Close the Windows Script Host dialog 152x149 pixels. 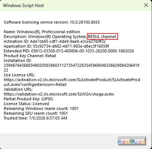[x=146, y=5]
